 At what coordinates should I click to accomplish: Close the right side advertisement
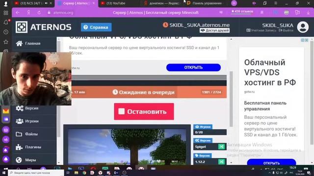pyautogui.click(x=306, y=40)
